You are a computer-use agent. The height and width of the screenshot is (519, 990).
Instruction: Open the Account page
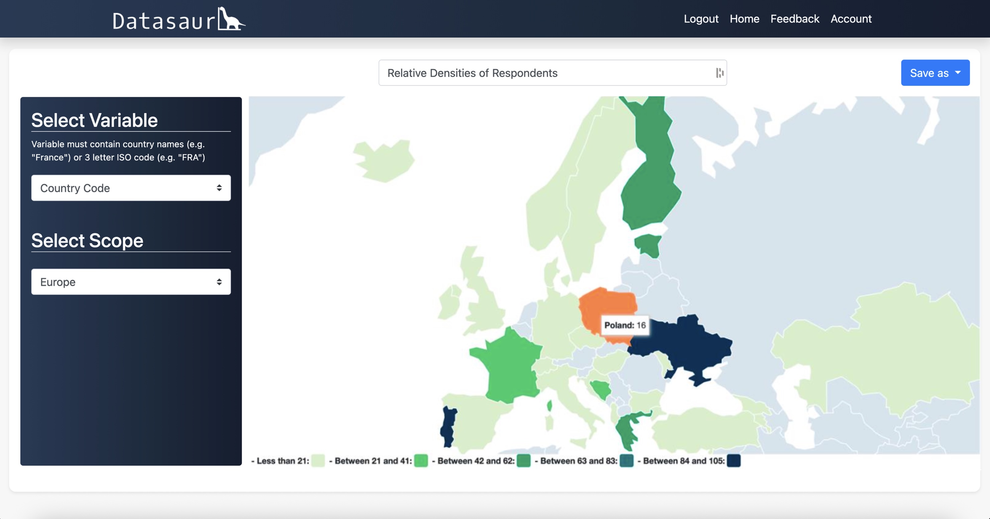tap(851, 19)
